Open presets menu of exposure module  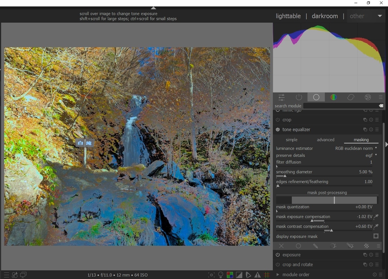click(x=377, y=255)
